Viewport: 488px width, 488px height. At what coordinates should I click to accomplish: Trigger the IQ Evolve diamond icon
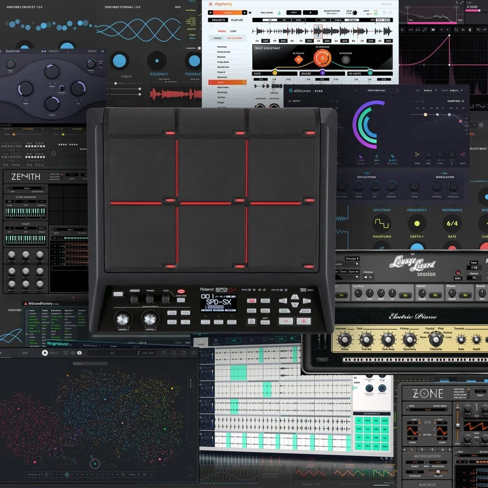[x=299, y=60]
